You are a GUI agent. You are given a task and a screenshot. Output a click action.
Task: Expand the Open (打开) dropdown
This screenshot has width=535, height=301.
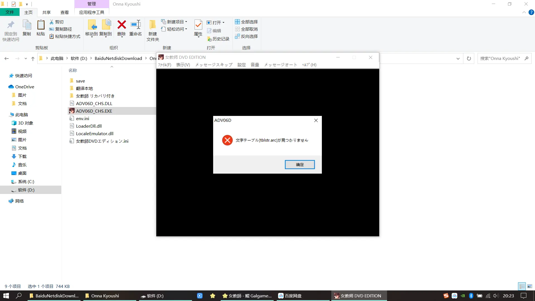(x=223, y=23)
